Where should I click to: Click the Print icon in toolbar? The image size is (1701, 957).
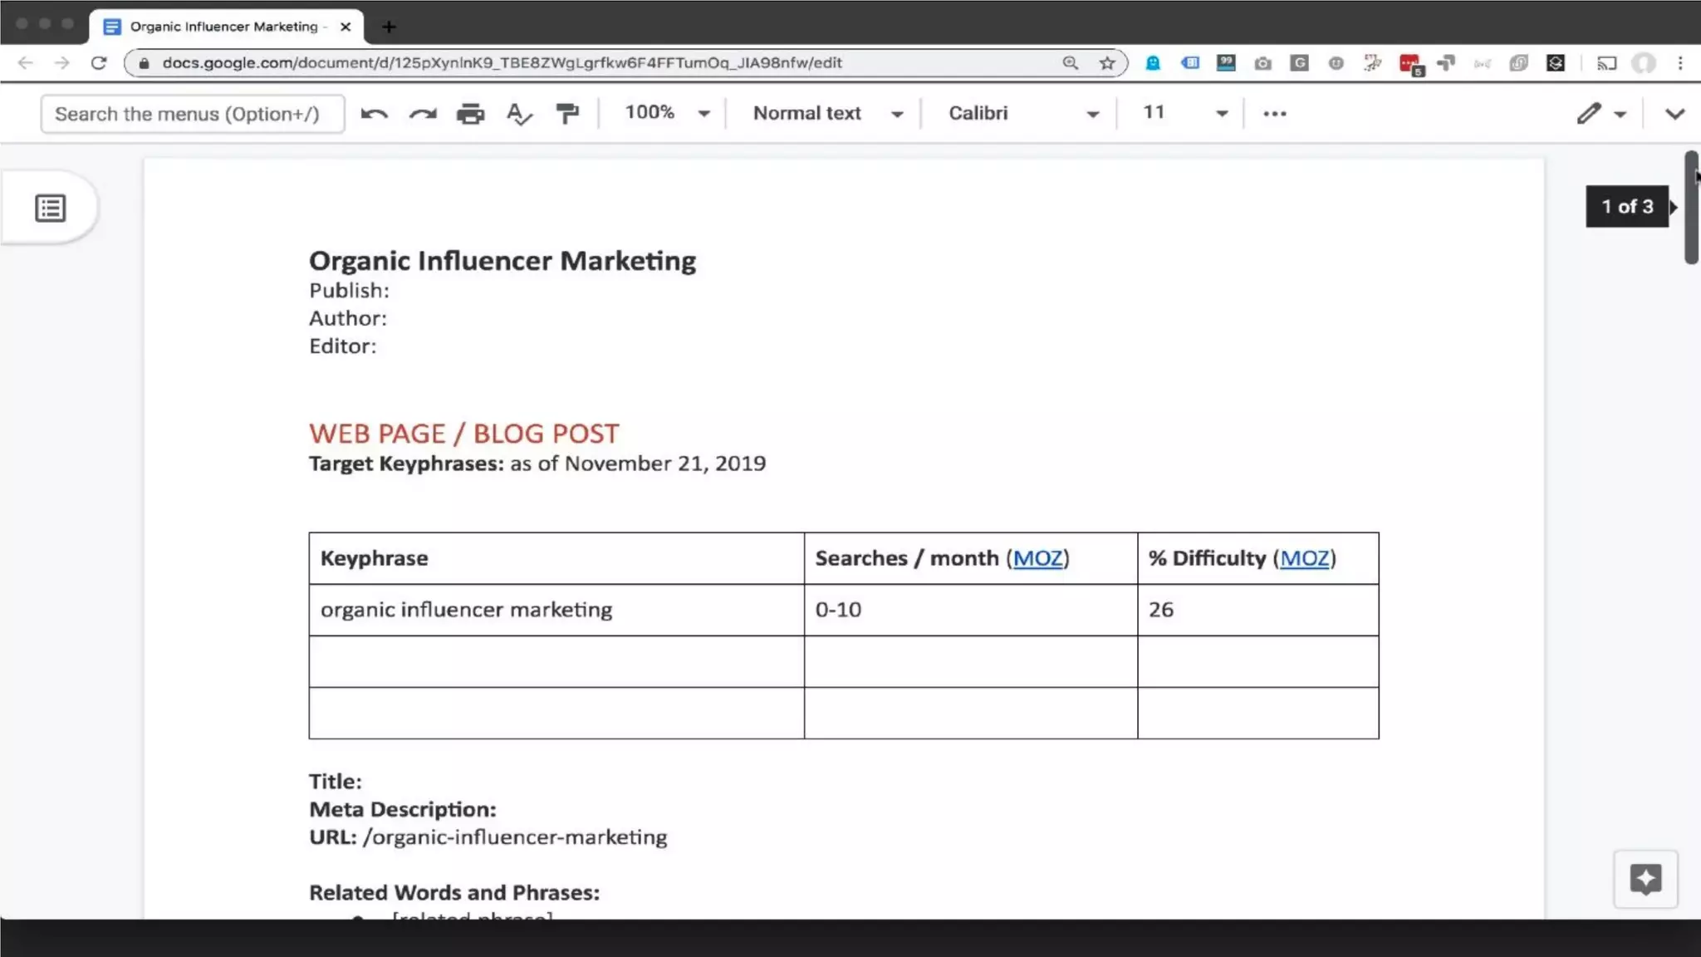tap(470, 114)
